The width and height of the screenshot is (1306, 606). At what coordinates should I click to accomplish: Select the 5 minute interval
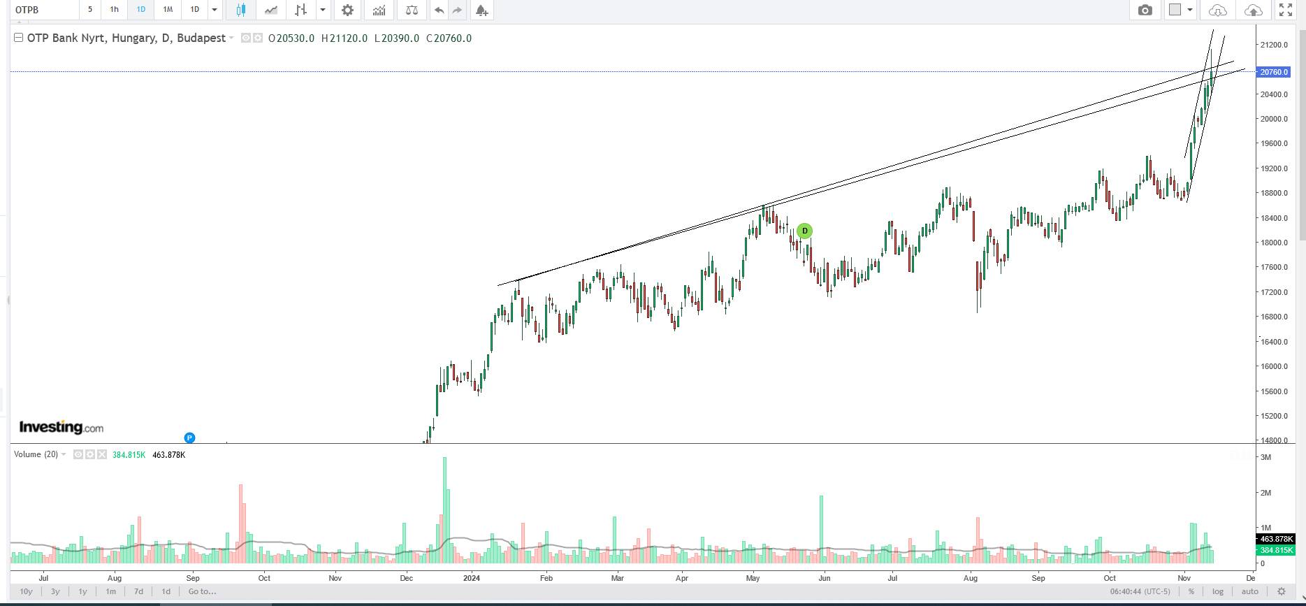90,10
